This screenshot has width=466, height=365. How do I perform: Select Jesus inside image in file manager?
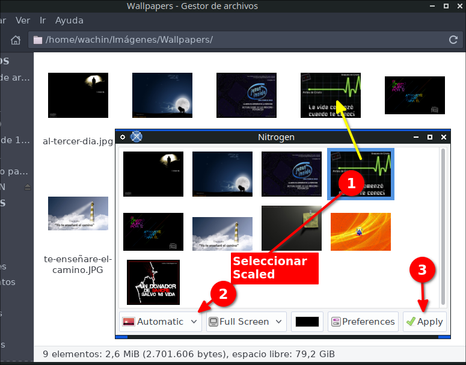tap(247, 95)
